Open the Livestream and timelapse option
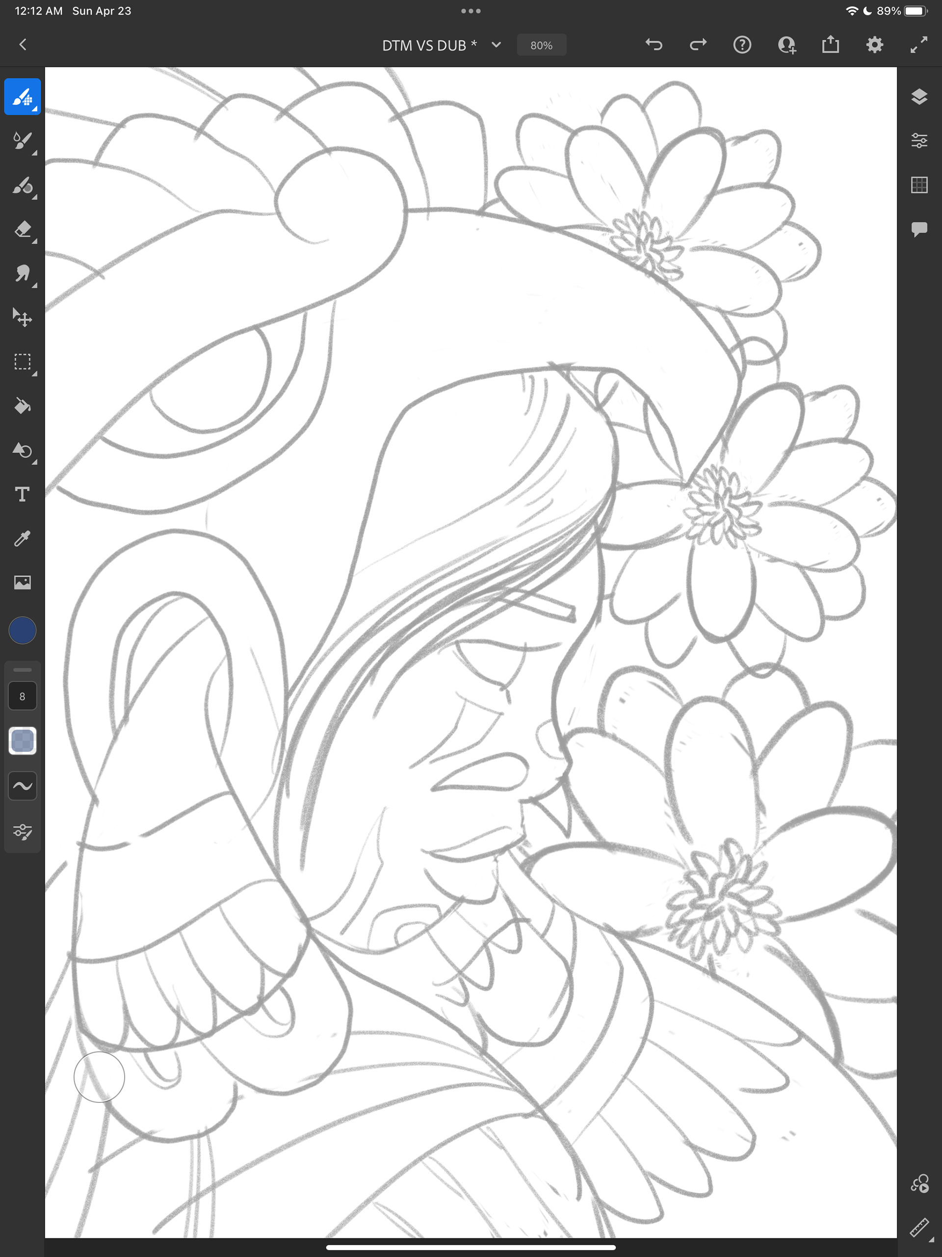This screenshot has height=1257, width=942. [x=919, y=1184]
